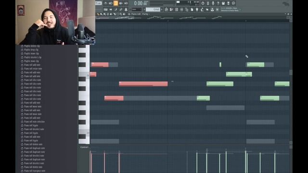Toggle typing keyboard to piano

click(x=105, y=10)
